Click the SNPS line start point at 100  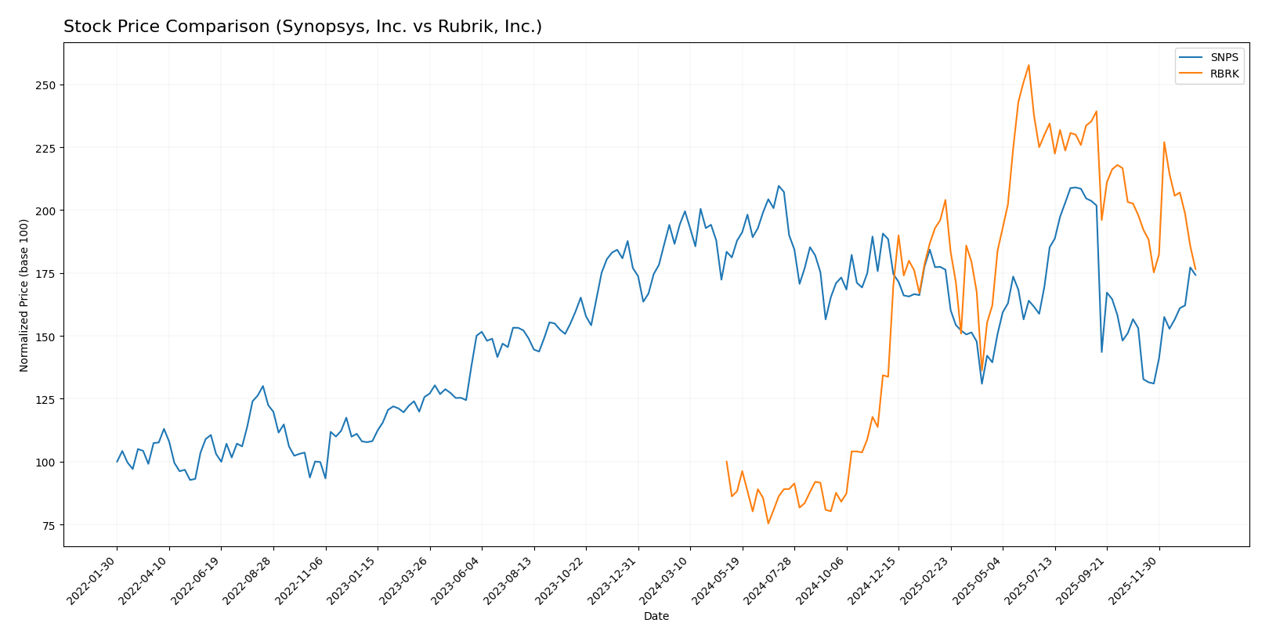click(117, 462)
